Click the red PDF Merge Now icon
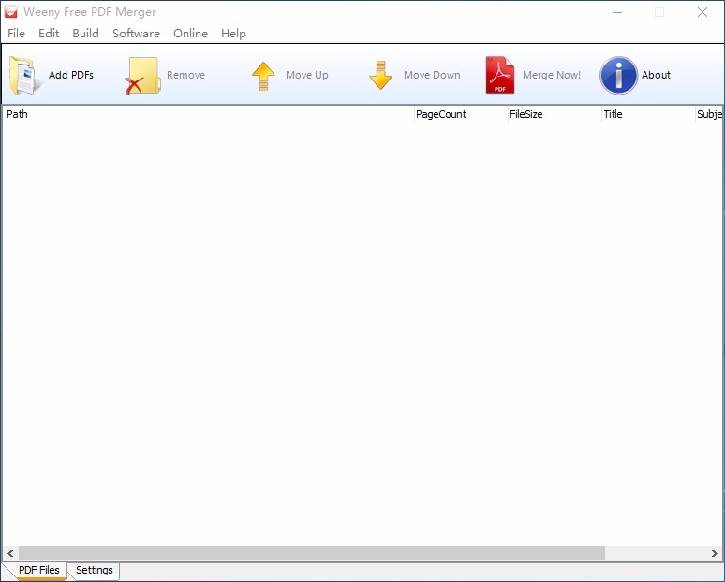 [500, 75]
